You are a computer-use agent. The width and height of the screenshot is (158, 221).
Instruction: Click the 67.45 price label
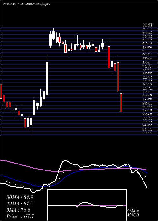pos(147,110)
